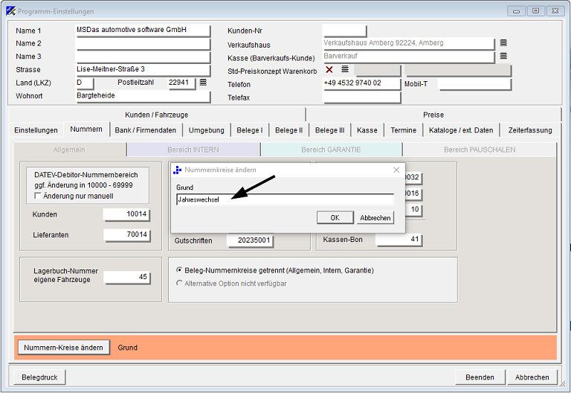This screenshot has width=571, height=393.
Task: Select Beleg-Nummernkreise getrennt radio option
Action: [x=179, y=270]
